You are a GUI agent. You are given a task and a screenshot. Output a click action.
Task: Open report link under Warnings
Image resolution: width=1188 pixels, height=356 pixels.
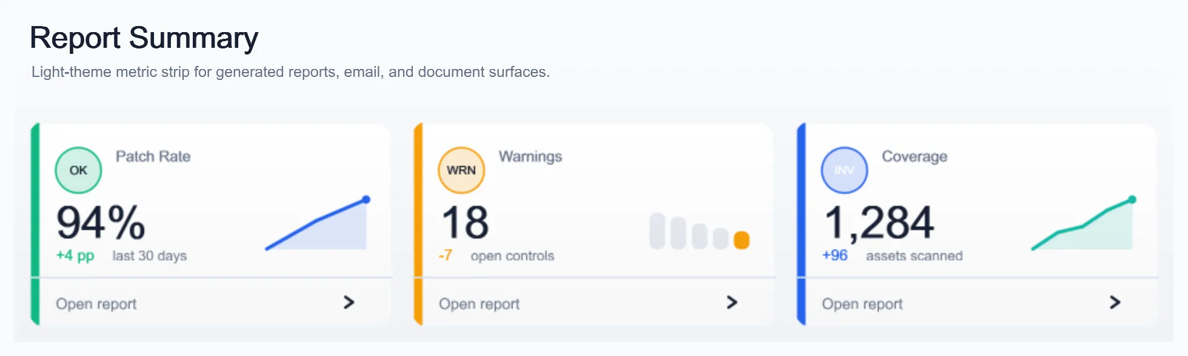click(479, 304)
